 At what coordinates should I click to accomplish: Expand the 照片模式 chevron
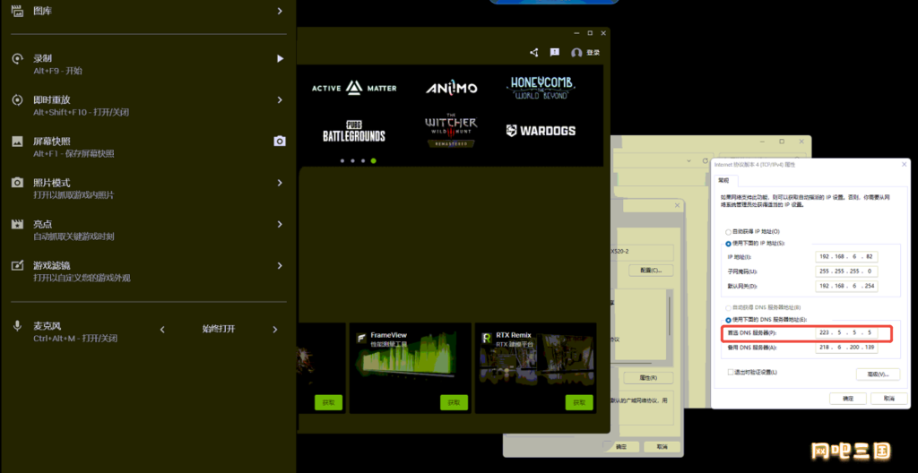(x=280, y=183)
